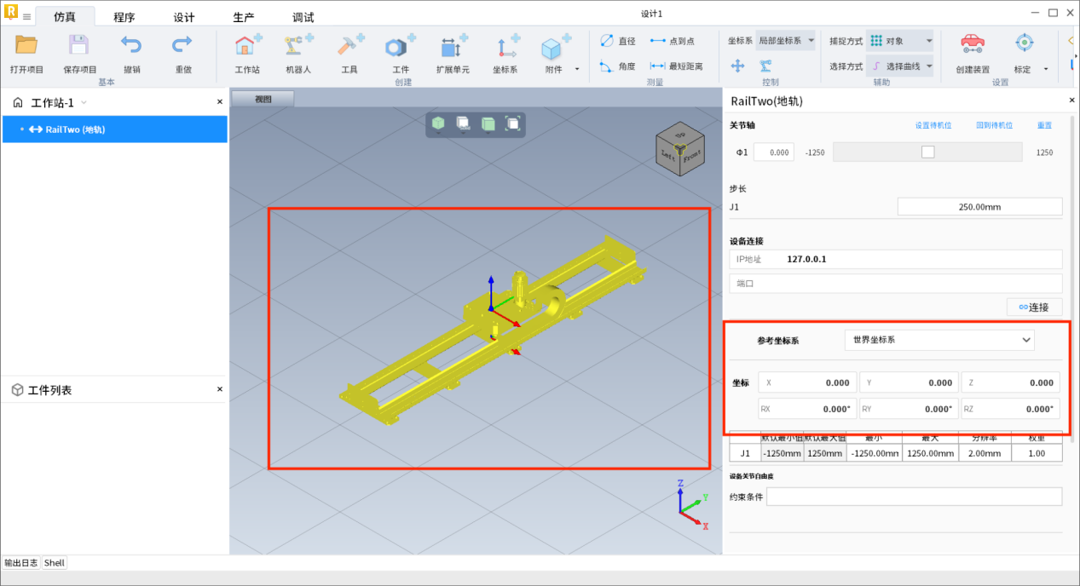Switch to the 程序 (Program) tab
The width and height of the screenshot is (1080, 586).
124,17
